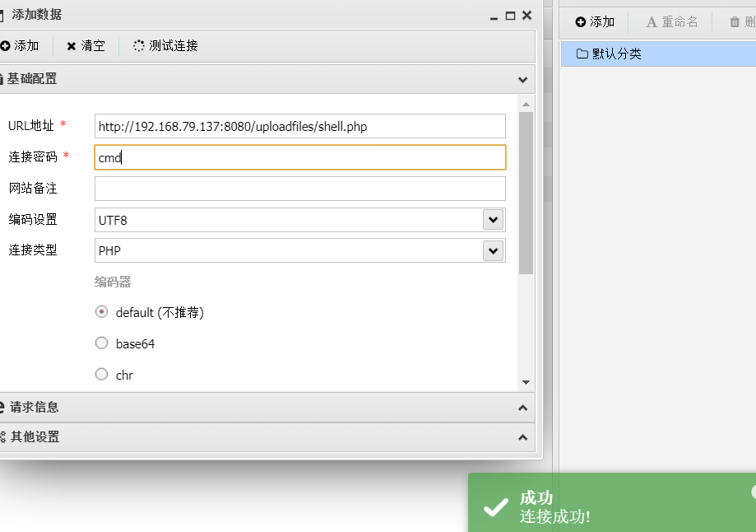756x532 pixels.
Task: Click the UTF8 encoding combo box
Action: tap(300, 220)
